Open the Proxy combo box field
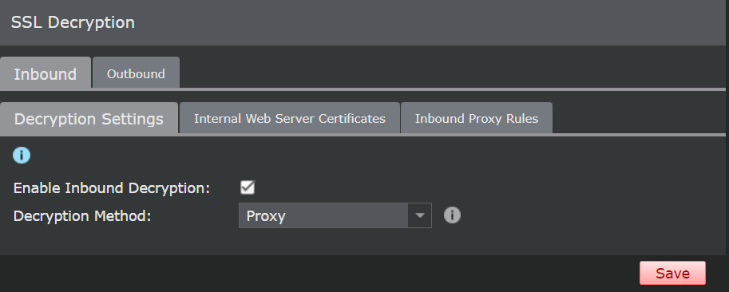Viewport: 729px width, 292px height. coord(335,215)
